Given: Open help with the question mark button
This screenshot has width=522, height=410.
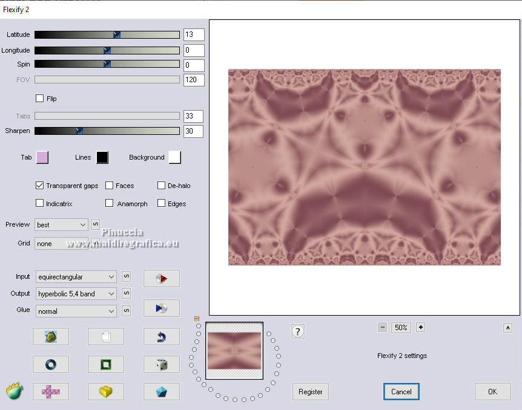Looking at the screenshot, I should (x=297, y=331).
